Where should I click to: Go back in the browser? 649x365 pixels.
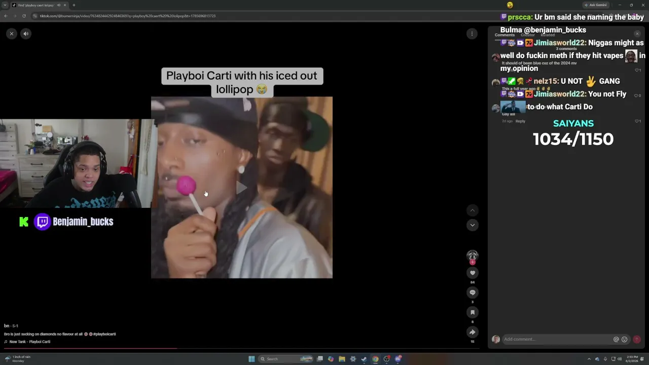(x=6, y=16)
